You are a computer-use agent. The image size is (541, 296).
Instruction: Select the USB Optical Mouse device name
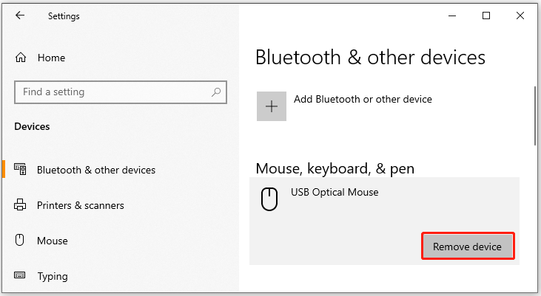tap(335, 193)
